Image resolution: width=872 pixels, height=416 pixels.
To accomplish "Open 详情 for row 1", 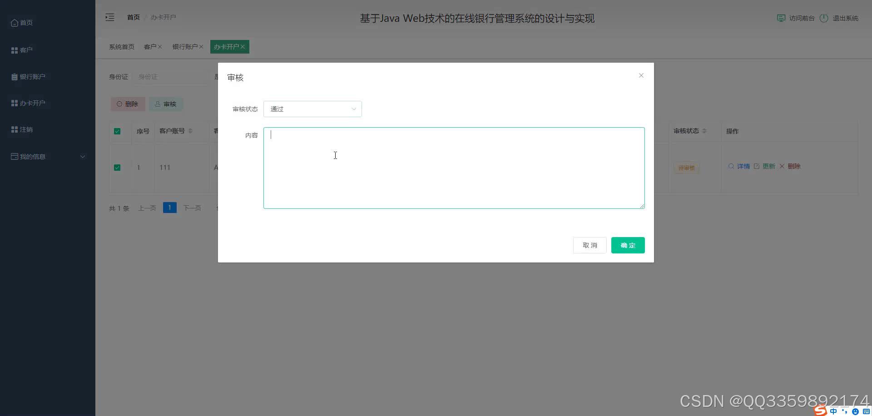I will pyautogui.click(x=739, y=166).
